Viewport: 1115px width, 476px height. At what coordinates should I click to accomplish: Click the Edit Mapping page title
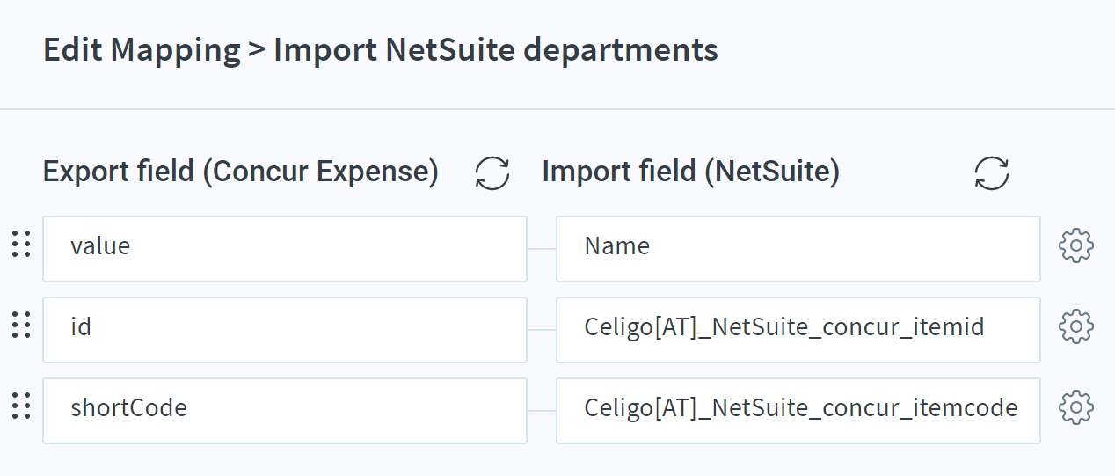(x=381, y=50)
